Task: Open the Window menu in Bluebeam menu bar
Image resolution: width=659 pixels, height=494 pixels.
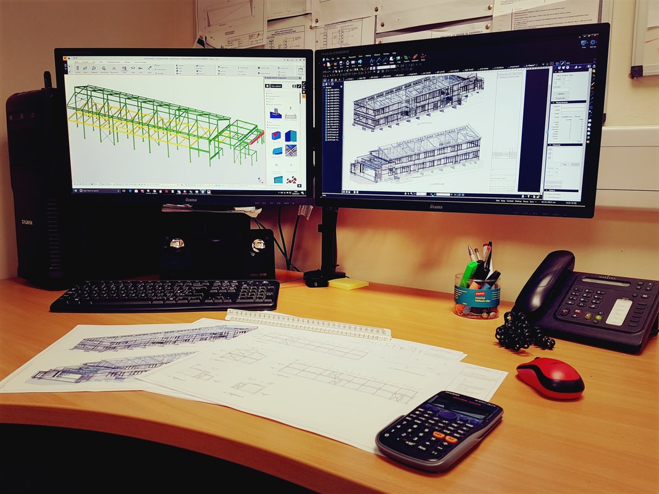Action: (386, 54)
